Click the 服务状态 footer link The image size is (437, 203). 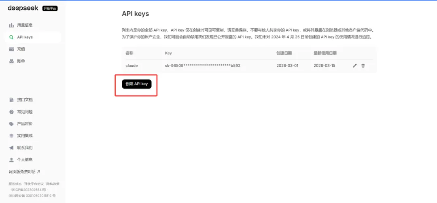click(x=15, y=184)
